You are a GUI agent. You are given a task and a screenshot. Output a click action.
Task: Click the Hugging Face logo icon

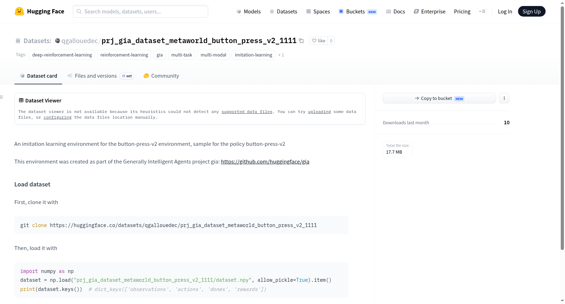pos(19,11)
